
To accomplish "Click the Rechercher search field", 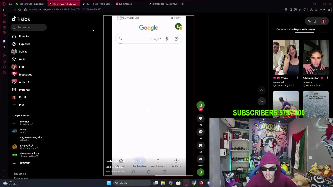I will 29,27.
